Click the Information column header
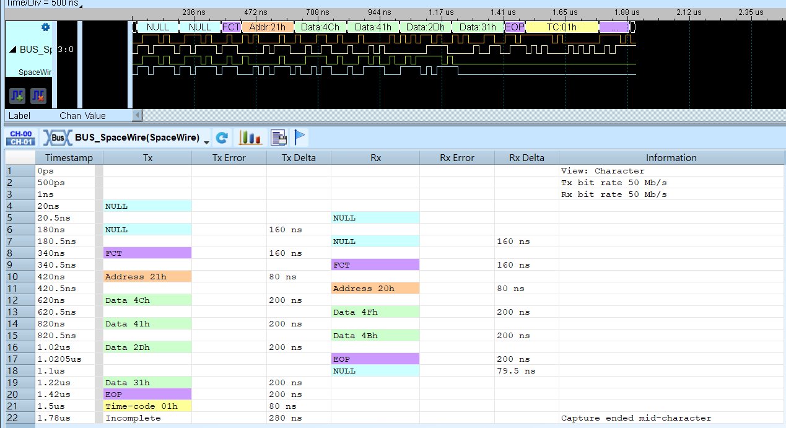The height and width of the screenshot is (428, 786). click(671, 158)
